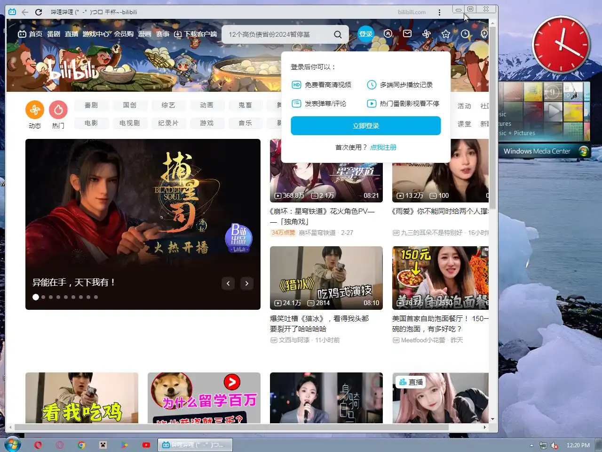Reload the page with the refresh icon
The image size is (602, 452).
point(39,12)
